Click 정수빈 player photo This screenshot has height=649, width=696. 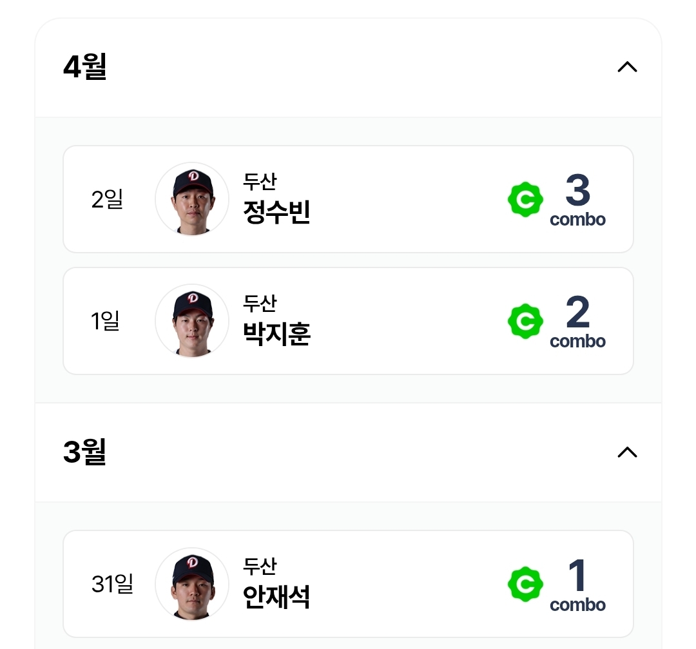pos(192,199)
